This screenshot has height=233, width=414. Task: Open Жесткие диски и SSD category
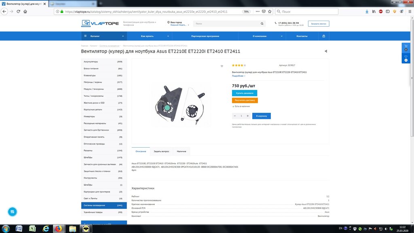[104, 103]
